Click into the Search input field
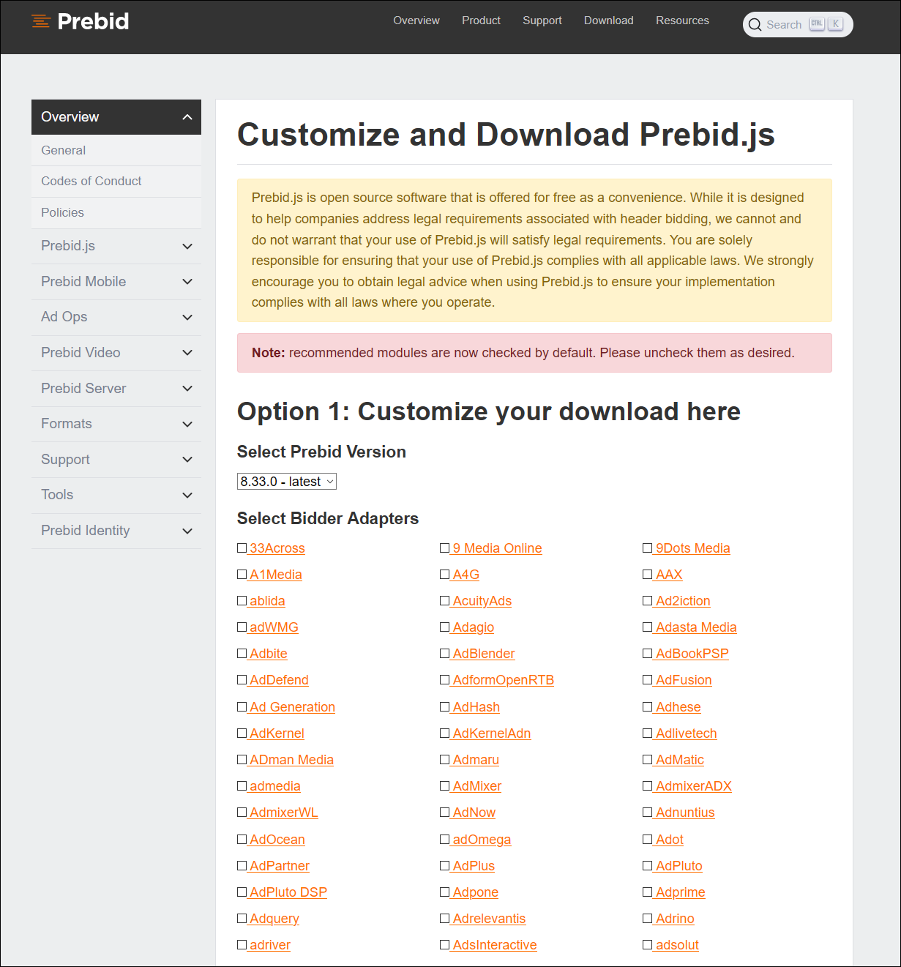 tap(785, 25)
